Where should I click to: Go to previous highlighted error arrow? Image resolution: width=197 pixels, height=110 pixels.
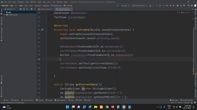[190, 13]
